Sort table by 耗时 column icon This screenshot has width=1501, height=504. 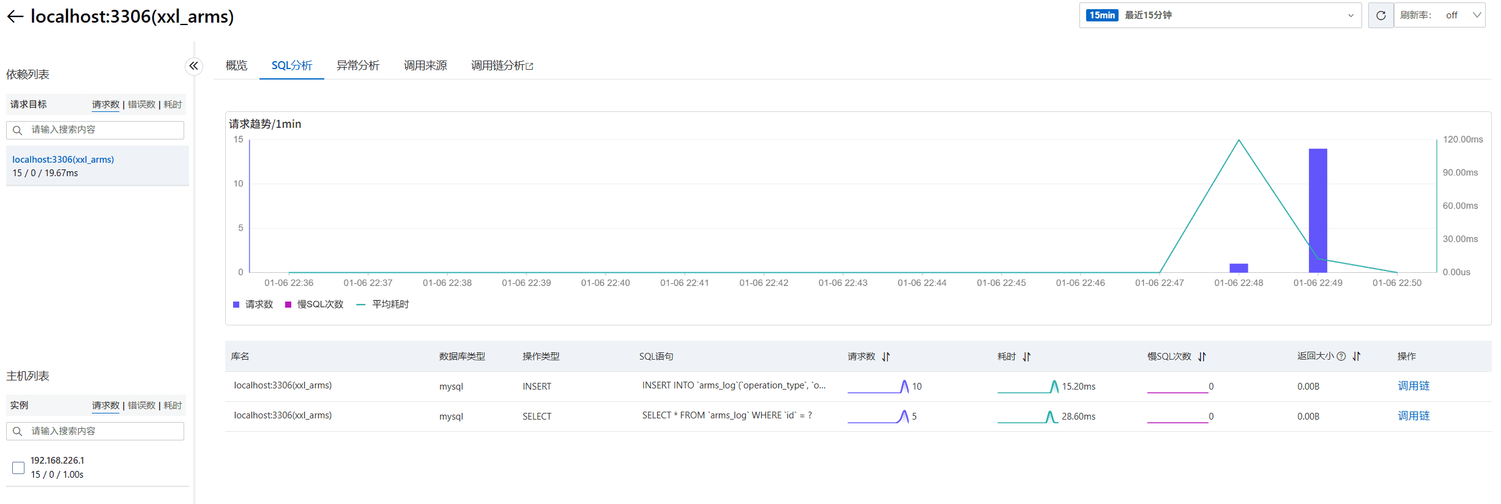(1027, 357)
